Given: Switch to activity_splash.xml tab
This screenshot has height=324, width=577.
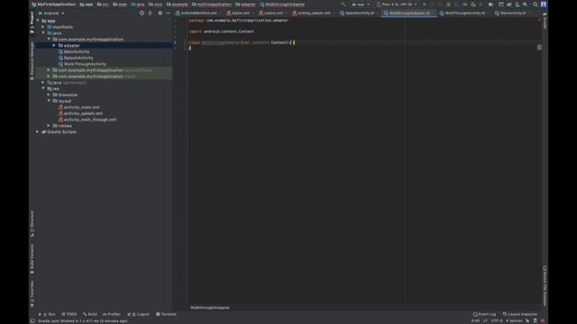Looking at the screenshot, I should click(314, 13).
